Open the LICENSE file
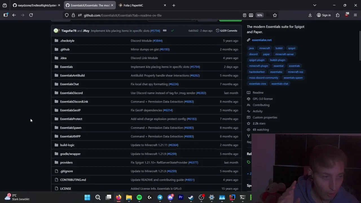The image size is (361, 203). [65, 189]
